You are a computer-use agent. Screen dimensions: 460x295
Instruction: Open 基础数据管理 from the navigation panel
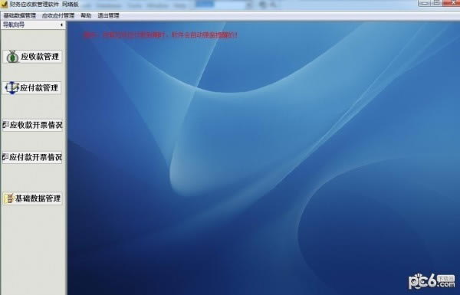[32, 198]
